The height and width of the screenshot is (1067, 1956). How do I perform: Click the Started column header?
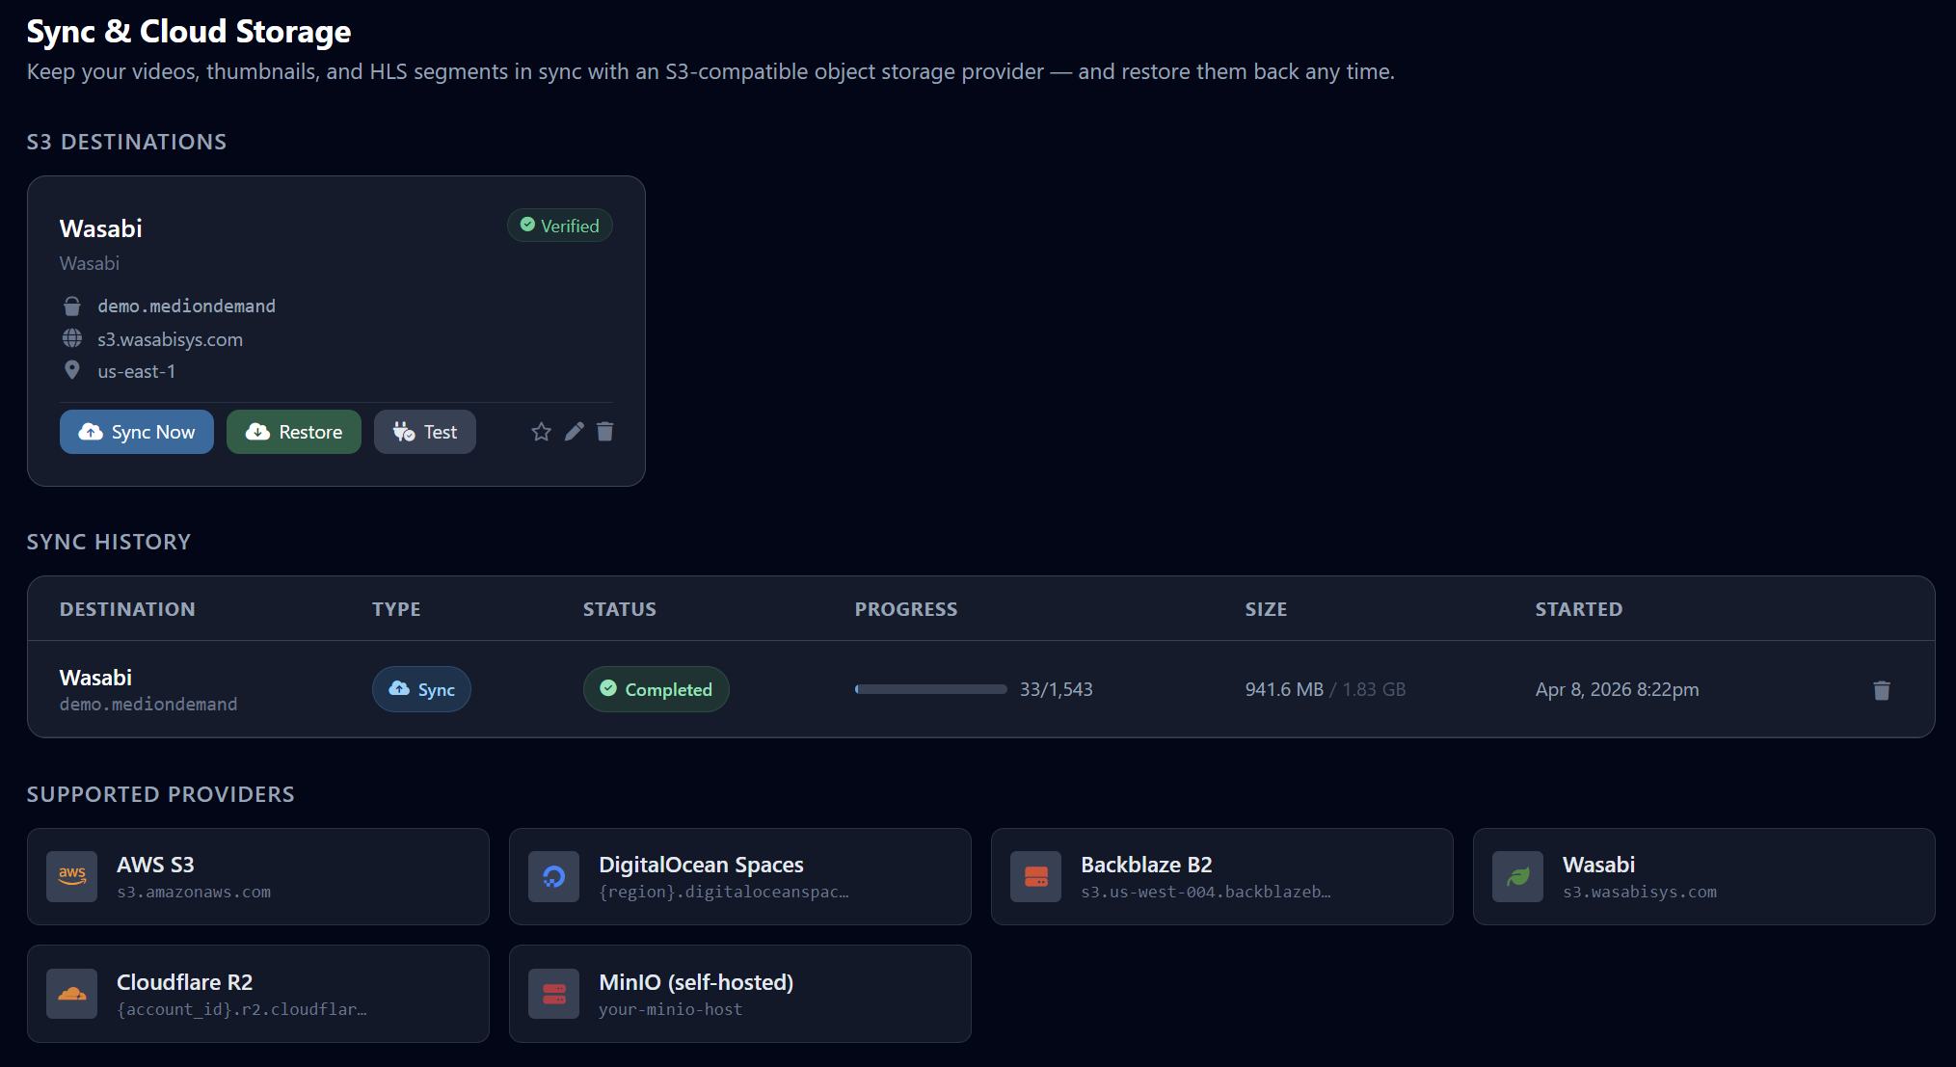pyautogui.click(x=1578, y=609)
